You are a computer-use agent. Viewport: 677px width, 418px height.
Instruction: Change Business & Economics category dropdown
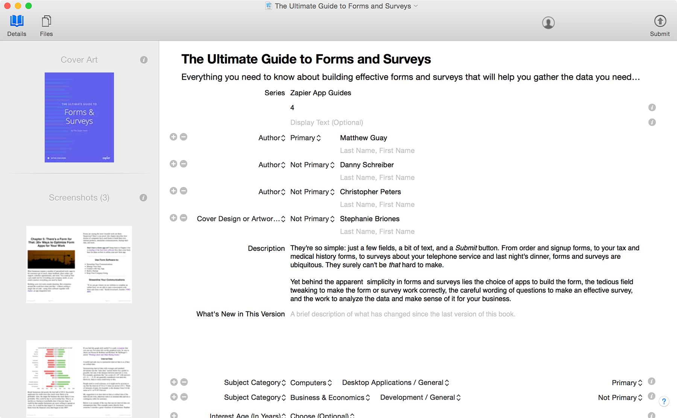point(330,398)
